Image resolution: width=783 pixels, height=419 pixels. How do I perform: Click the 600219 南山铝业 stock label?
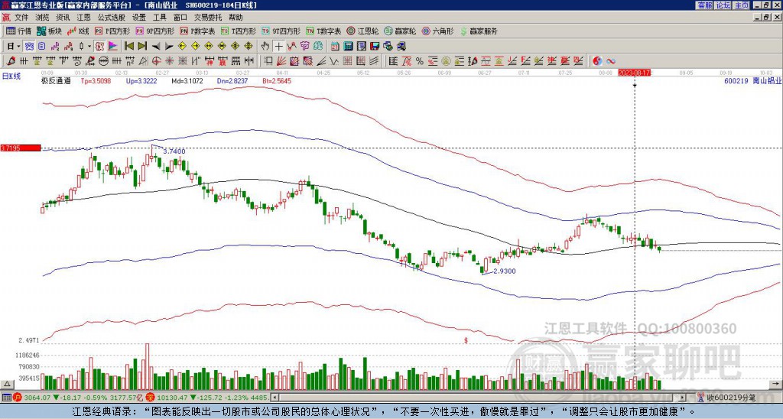pos(752,80)
